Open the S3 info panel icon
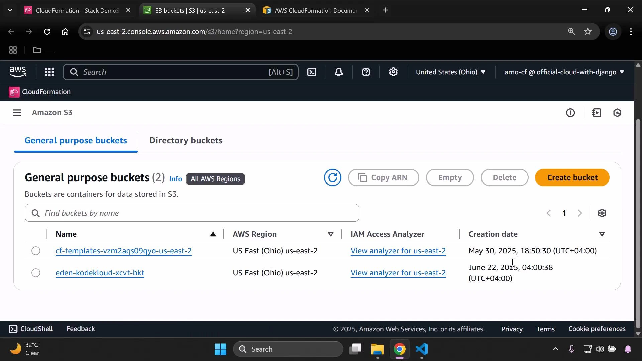This screenshot has width=642, height=361. click(x=571, y=113)
